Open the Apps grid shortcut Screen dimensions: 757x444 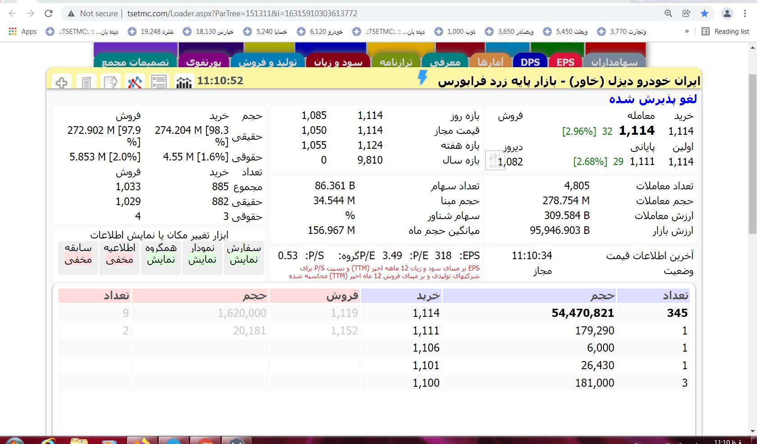[x=23, y=32]
